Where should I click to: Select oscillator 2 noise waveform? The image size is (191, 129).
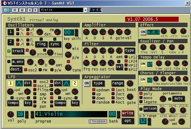click(28, 44)
